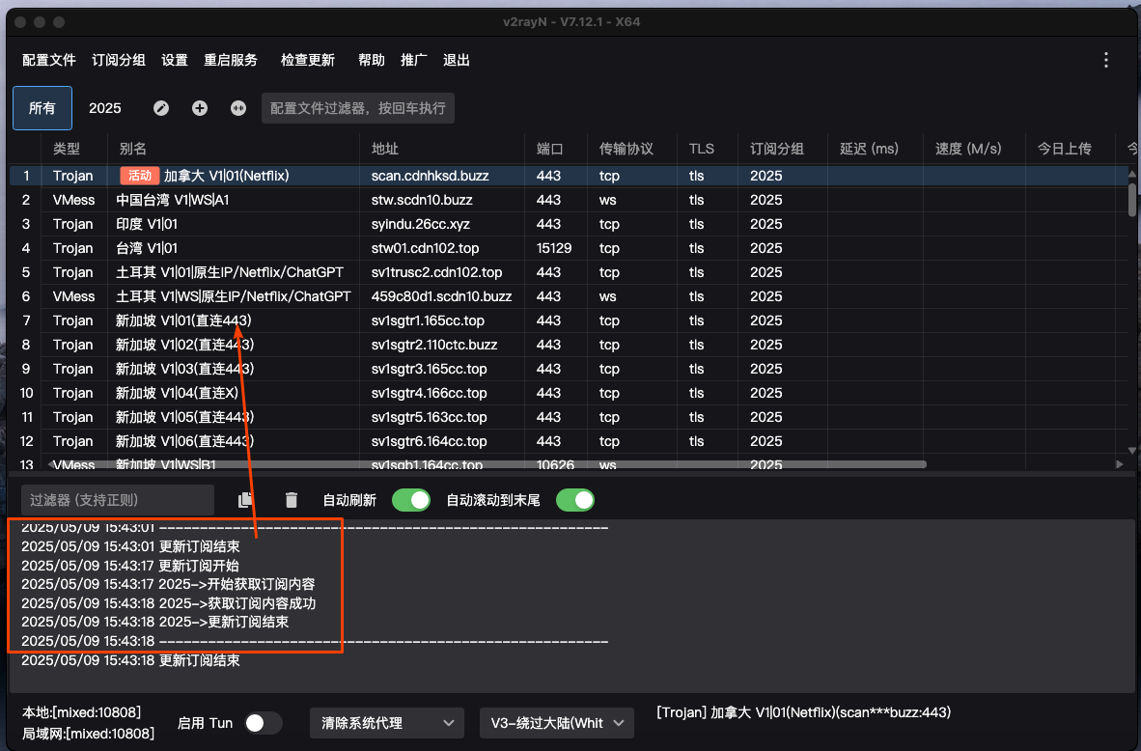The image size is (1141, 751).
Task: Enable the 启用 Tun switch
Action: pos(262,723)
